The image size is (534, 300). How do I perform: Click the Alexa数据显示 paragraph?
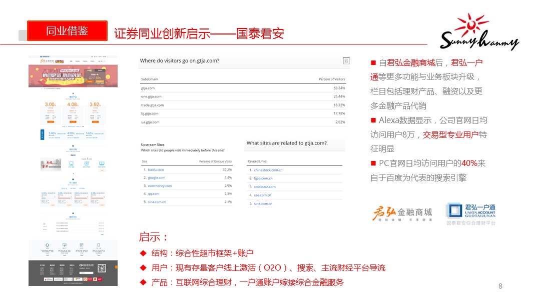click(429, 134)
